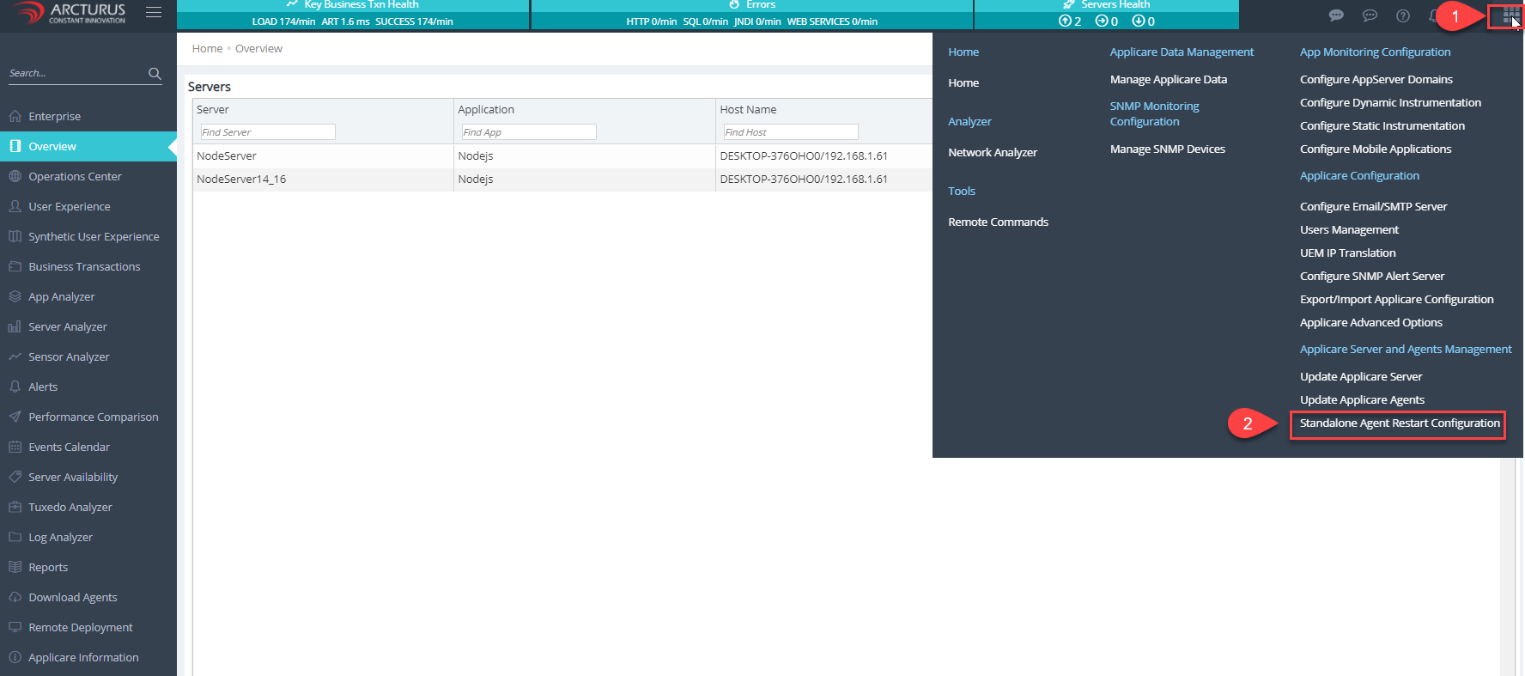The image size is (1525, 676).
Task: Open the grid apps menu icon
Action: [1510, 15]
